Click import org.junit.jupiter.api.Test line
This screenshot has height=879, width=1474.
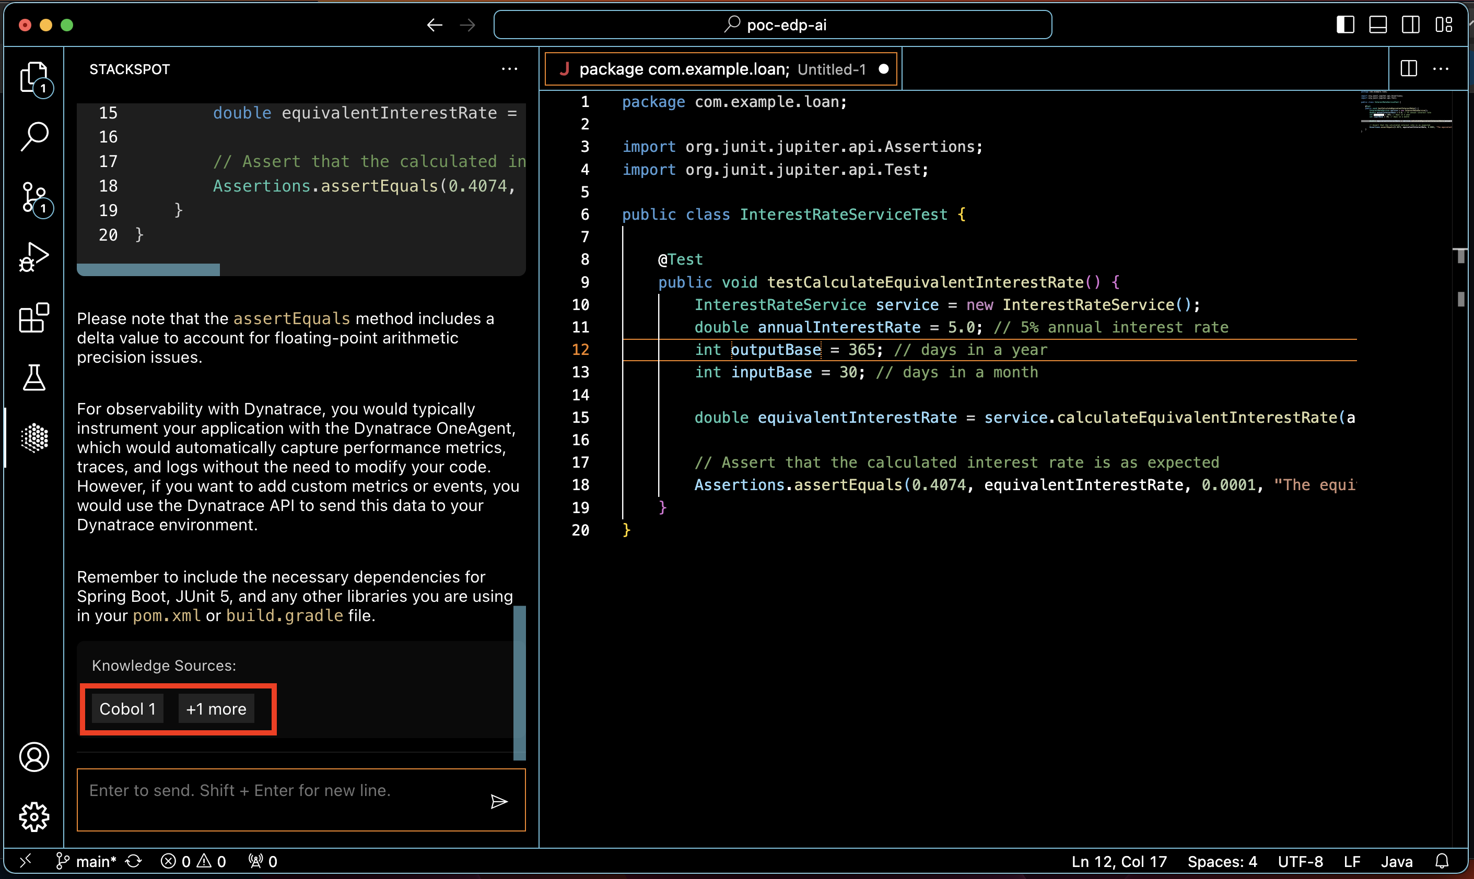[775, 170]
